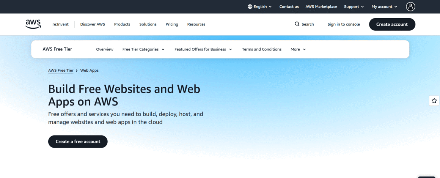Open the re:Invent menu item

60,24
